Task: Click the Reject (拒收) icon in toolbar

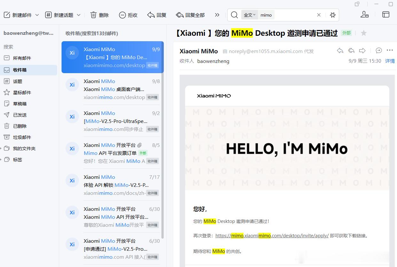Action: (122, 15)
